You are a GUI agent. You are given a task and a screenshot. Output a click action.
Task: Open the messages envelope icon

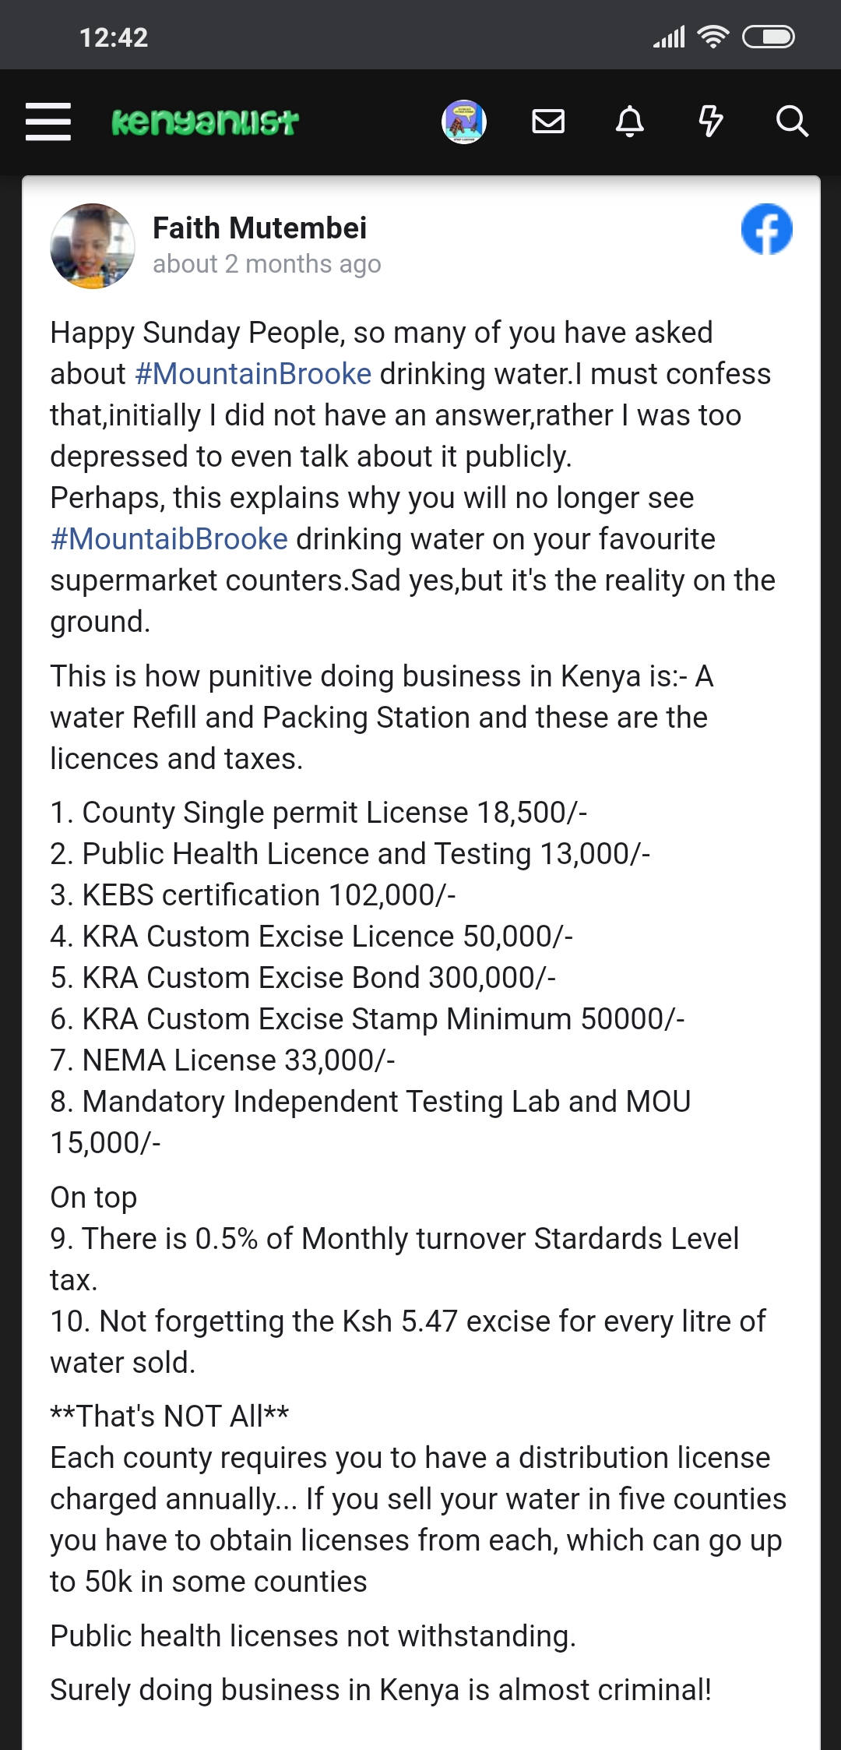coord(548,122)
